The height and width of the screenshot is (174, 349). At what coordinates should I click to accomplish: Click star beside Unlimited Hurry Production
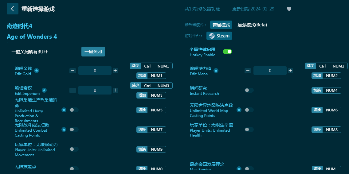coord(64,110)
